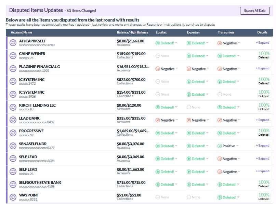Viewport: 276px width, 204px height.
Task: Open Equifax Negative dropdown for FLAGSHIP FINANCIAL G
Action: [167, 69]
